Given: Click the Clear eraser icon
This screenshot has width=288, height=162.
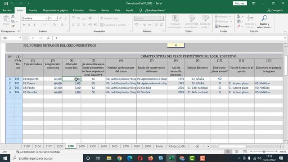Looking at the screenshot, I should pyautogui.click(x=239, y=27).
